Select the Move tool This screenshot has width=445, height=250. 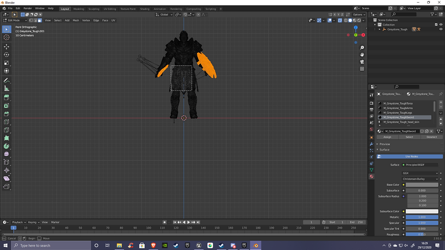coord(6,46)
